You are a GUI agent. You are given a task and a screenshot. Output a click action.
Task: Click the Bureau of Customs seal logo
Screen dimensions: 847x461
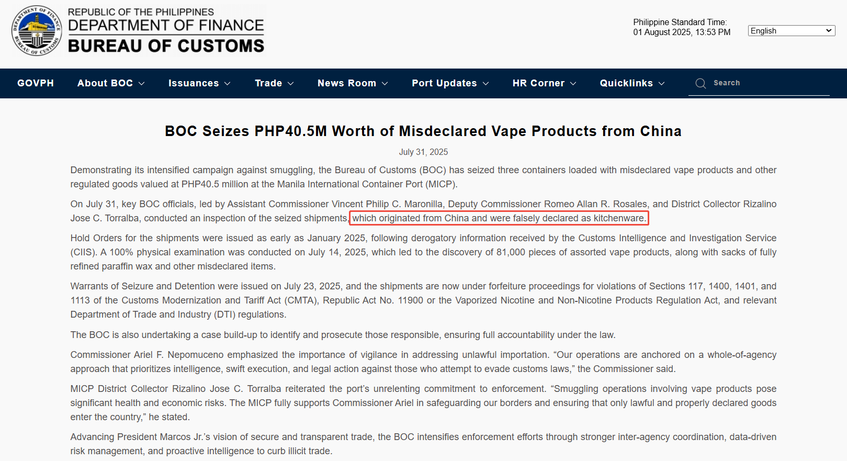(37, 30)
